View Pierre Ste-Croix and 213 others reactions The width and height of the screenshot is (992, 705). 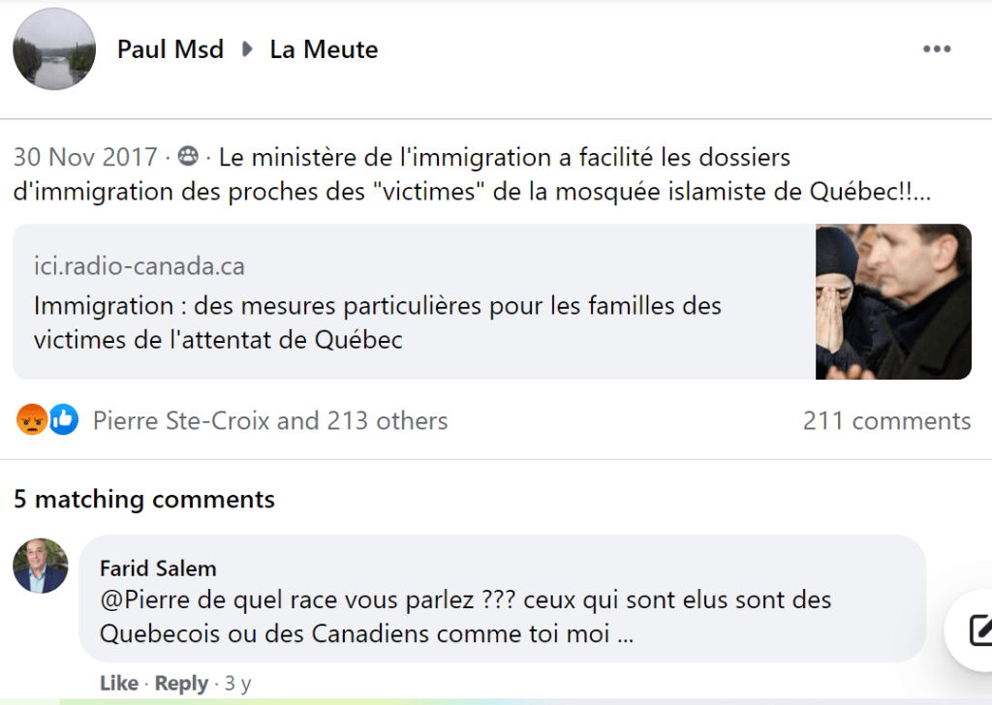tap(270, 420)
